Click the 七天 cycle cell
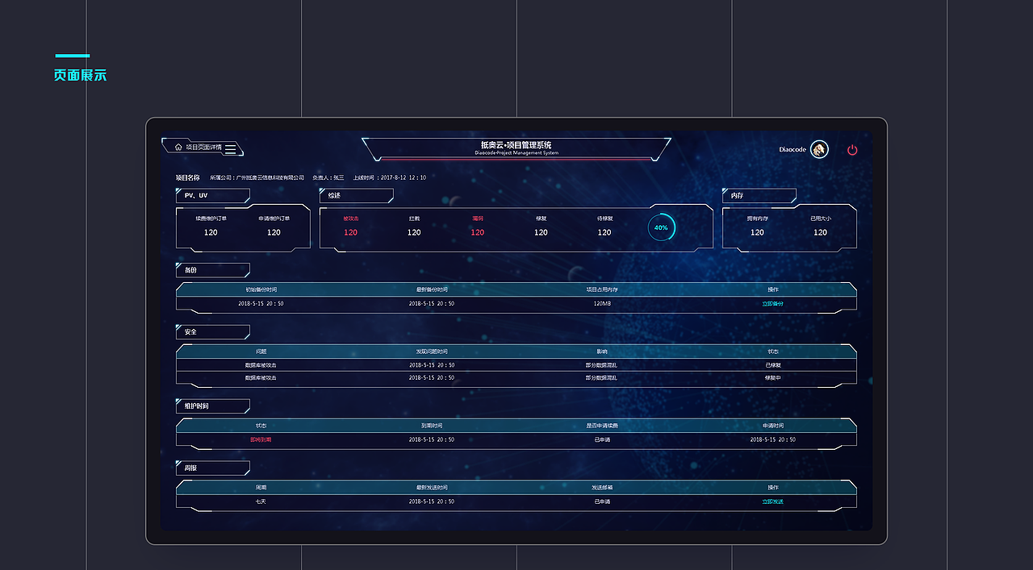The height and width of the screenshot is (570, 1033). (x=261, y=501)
